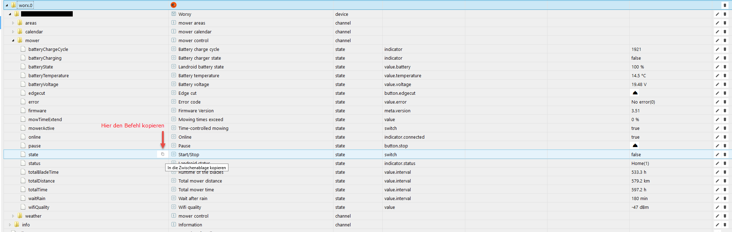
Task: Trigger the Pause button value
Action: point(635,145)
